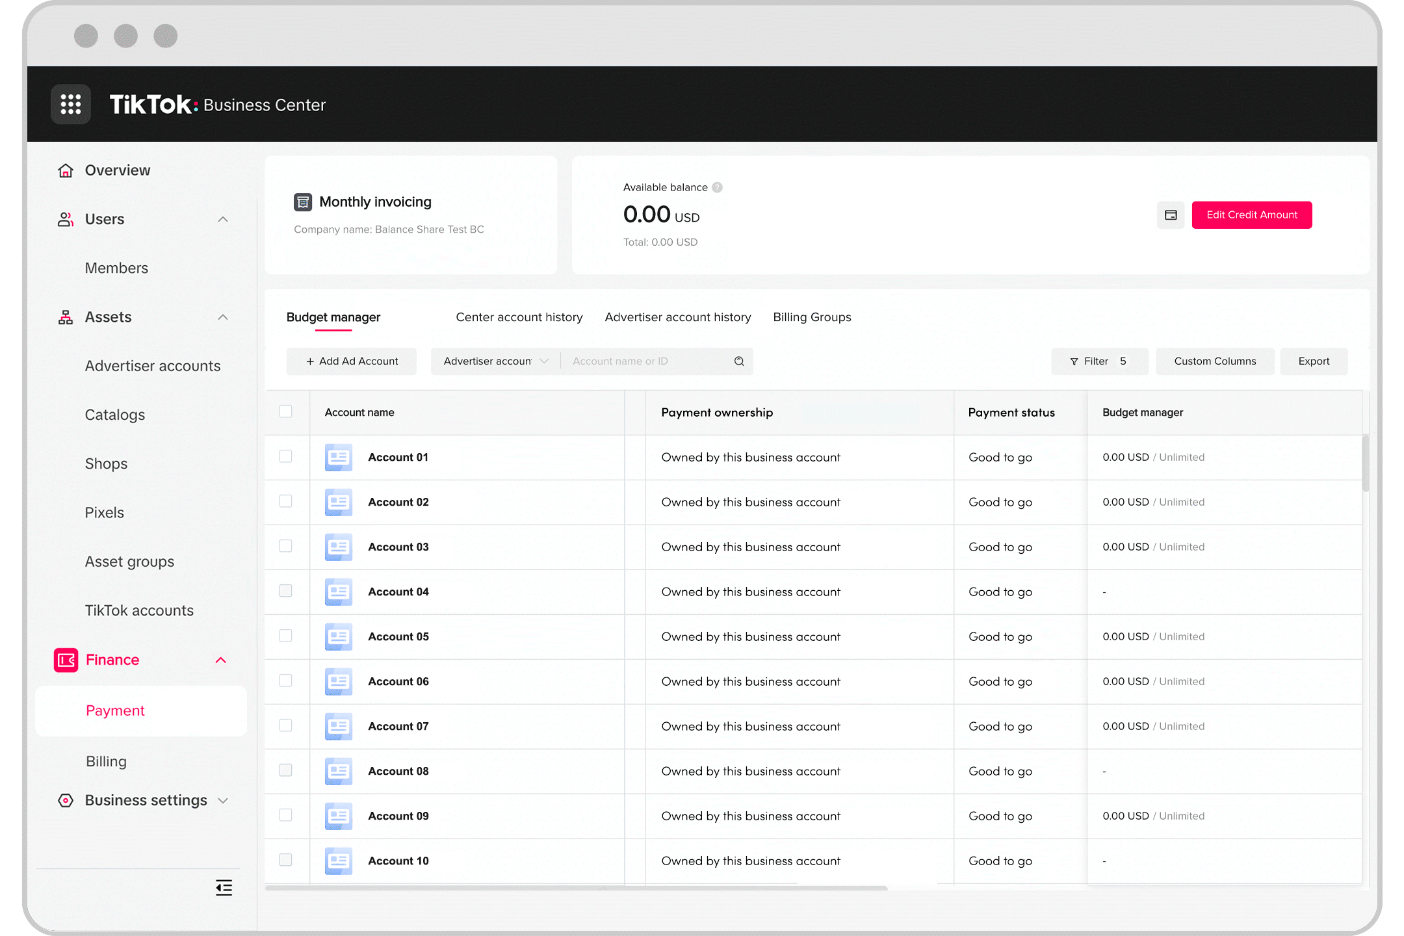Click the Overview home icon
The width and height of the screenshot is (1404, 936).
tap(66, 170)
